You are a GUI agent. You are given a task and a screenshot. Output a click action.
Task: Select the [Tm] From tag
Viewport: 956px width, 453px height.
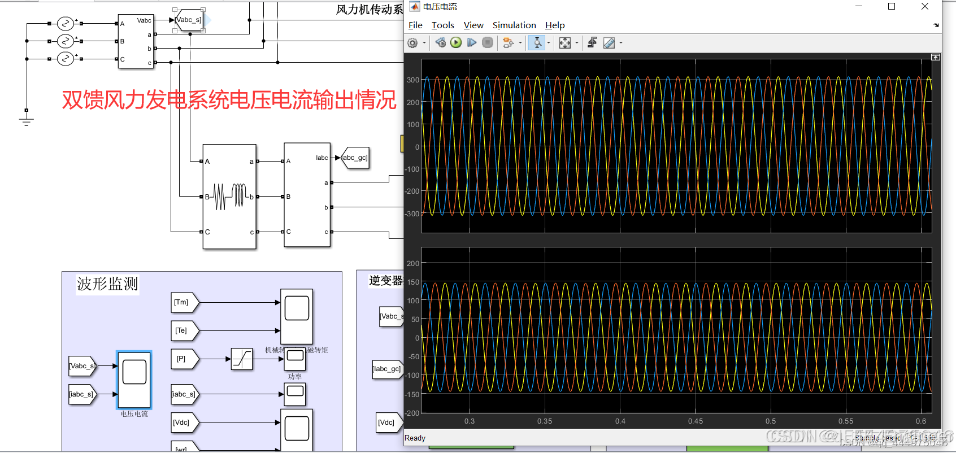pyautogui.click(x=185, y=303)
